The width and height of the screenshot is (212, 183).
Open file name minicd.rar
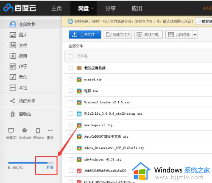tap(93, 80)
